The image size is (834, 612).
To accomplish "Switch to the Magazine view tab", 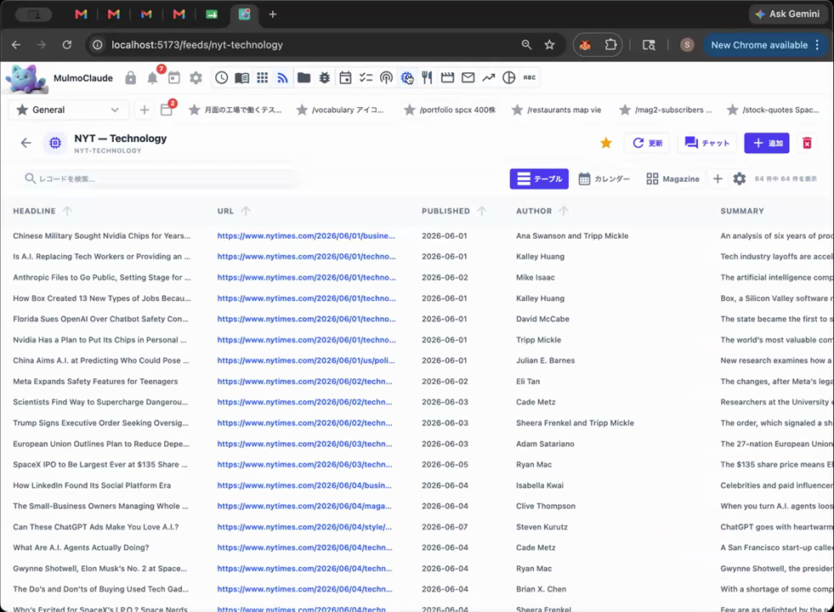I will (672, 178).
